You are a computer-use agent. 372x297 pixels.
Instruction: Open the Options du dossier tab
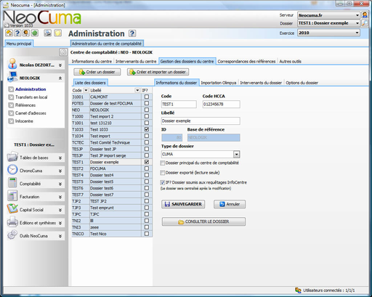(x=302, y=83)
